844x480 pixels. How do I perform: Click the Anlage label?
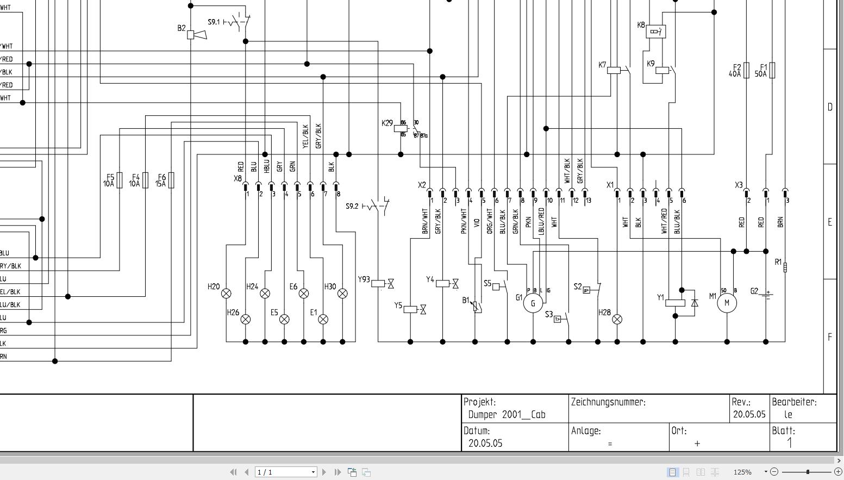click(586, 431)
